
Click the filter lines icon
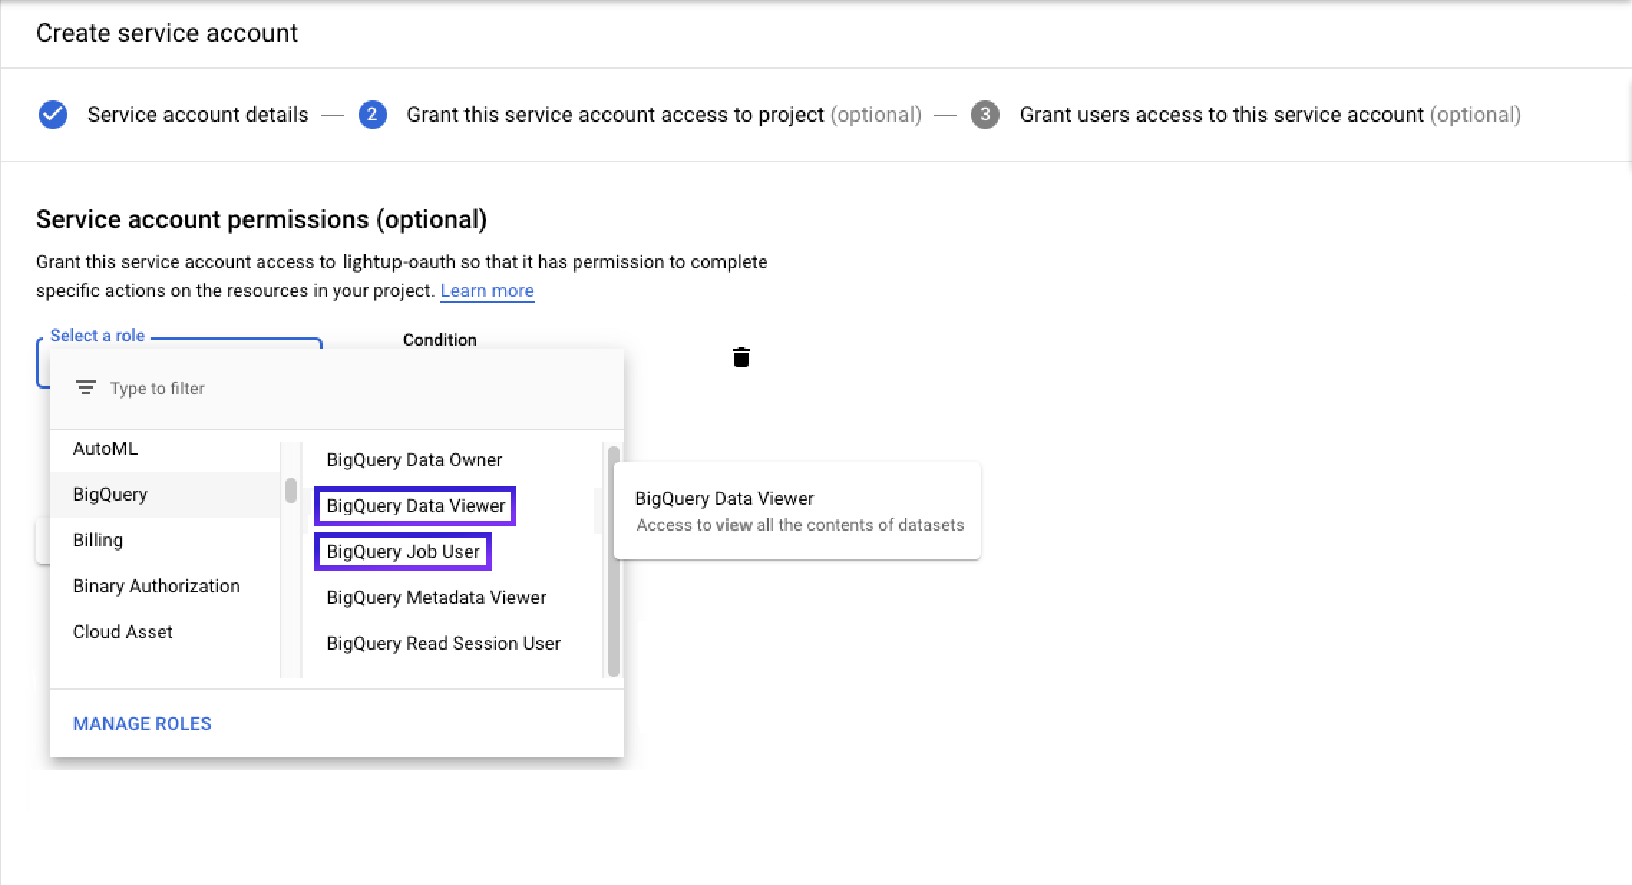(x=85, y=388)
